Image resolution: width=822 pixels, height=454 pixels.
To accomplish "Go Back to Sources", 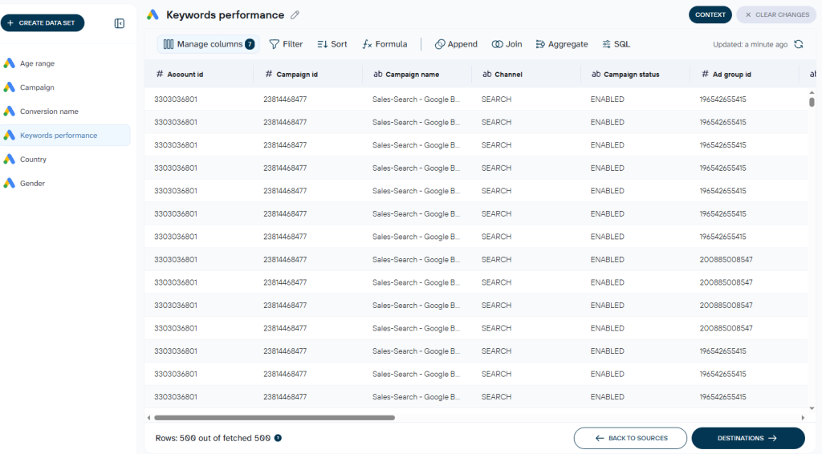I will pyautogui.click(x=630, y=438).
